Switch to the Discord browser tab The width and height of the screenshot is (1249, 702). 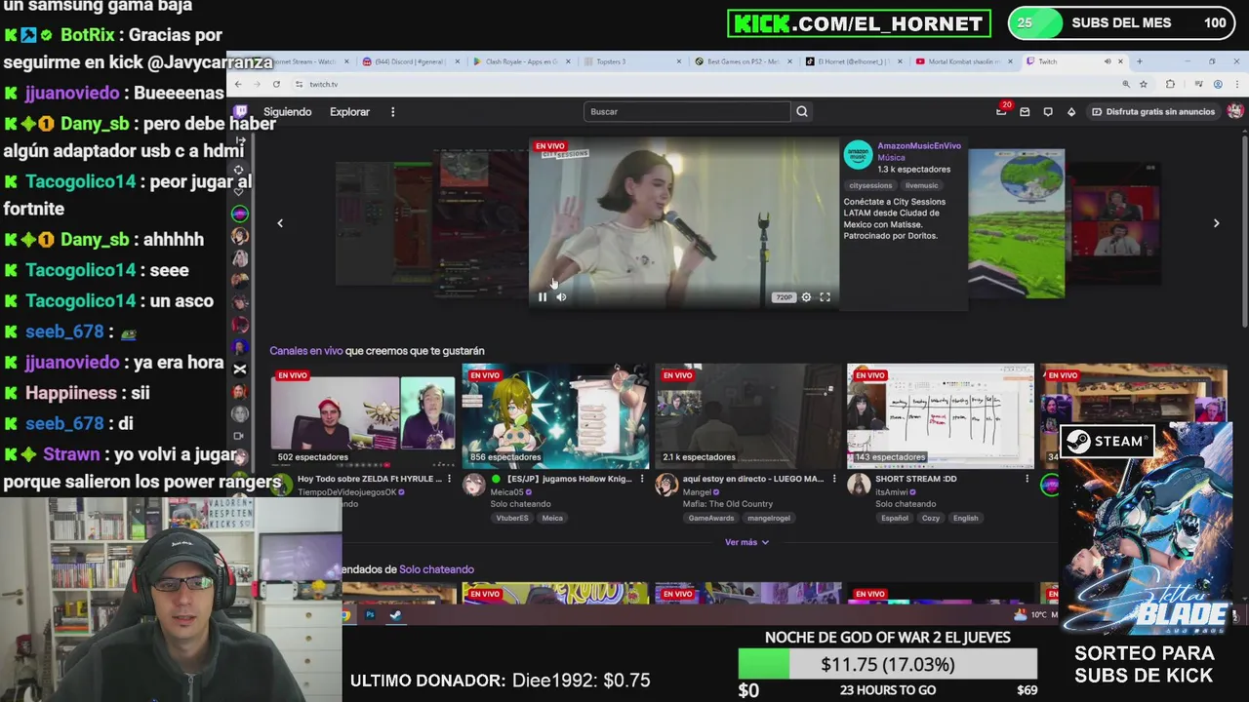[x=410, y=61]
